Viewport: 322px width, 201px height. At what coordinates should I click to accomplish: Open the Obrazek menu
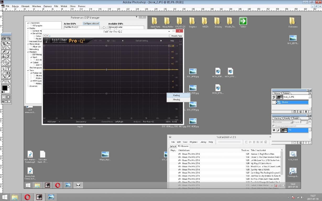click(x=25, y=6)
